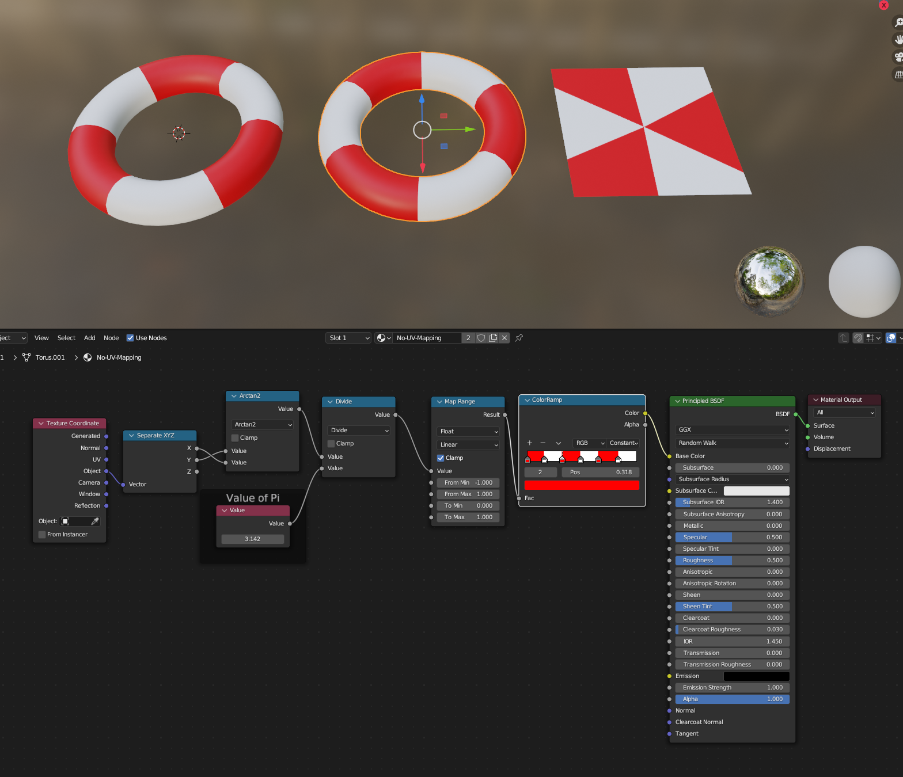The height and width of the screenshot is (777, 903).
Task: Click the Alpha 1.000 slider
Action: tap(733, 699)
